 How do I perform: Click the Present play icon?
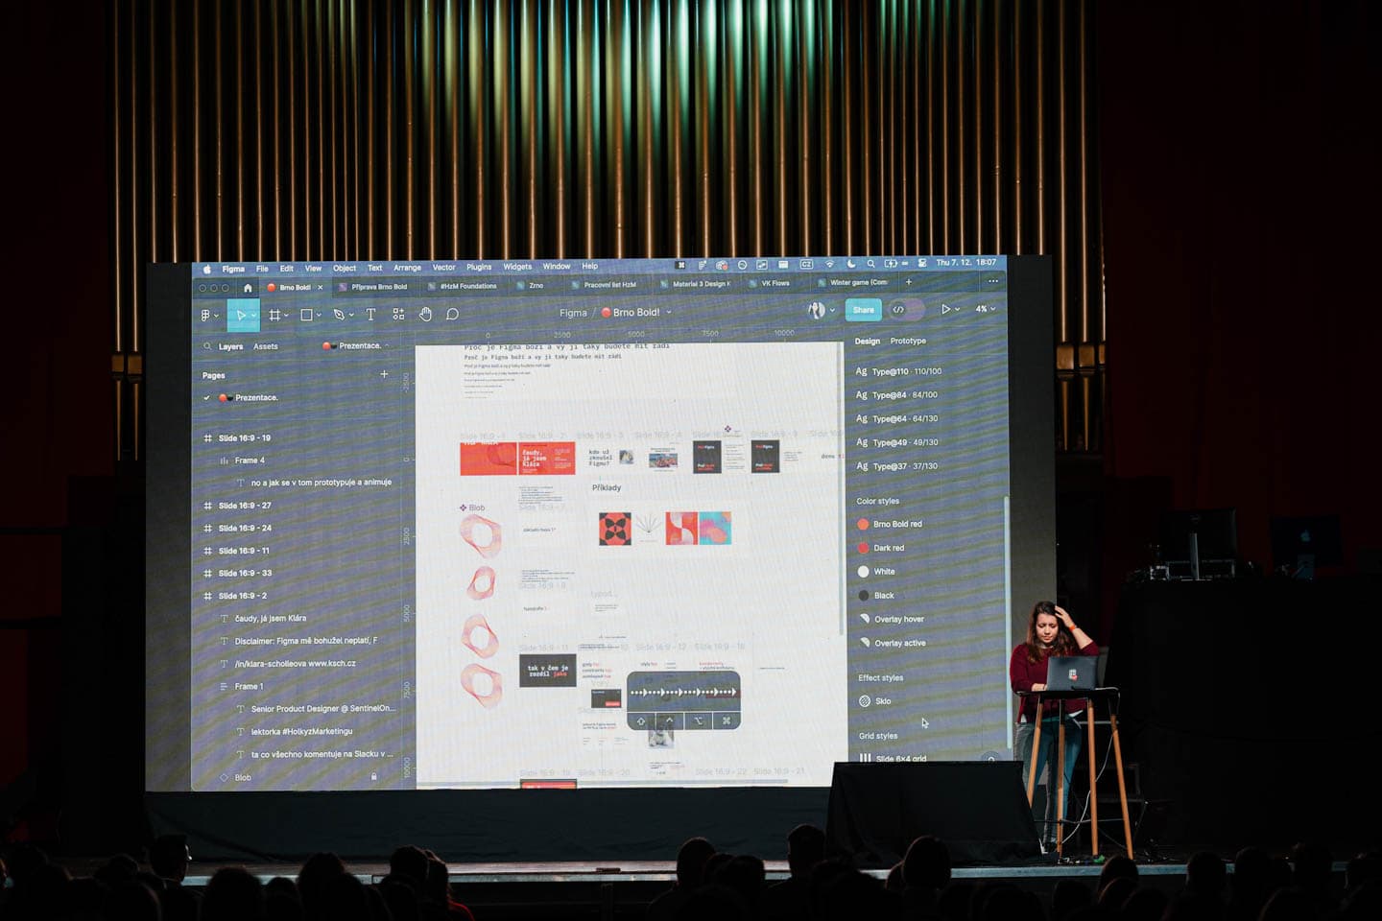(945, 309)
